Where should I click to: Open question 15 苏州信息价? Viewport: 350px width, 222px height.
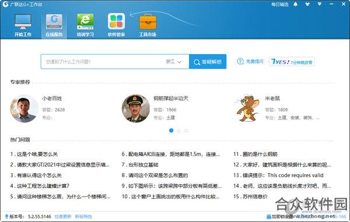pos(250,196)
